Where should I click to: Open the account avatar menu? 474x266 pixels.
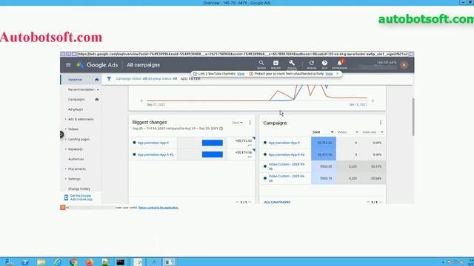[x=404, y=65]
